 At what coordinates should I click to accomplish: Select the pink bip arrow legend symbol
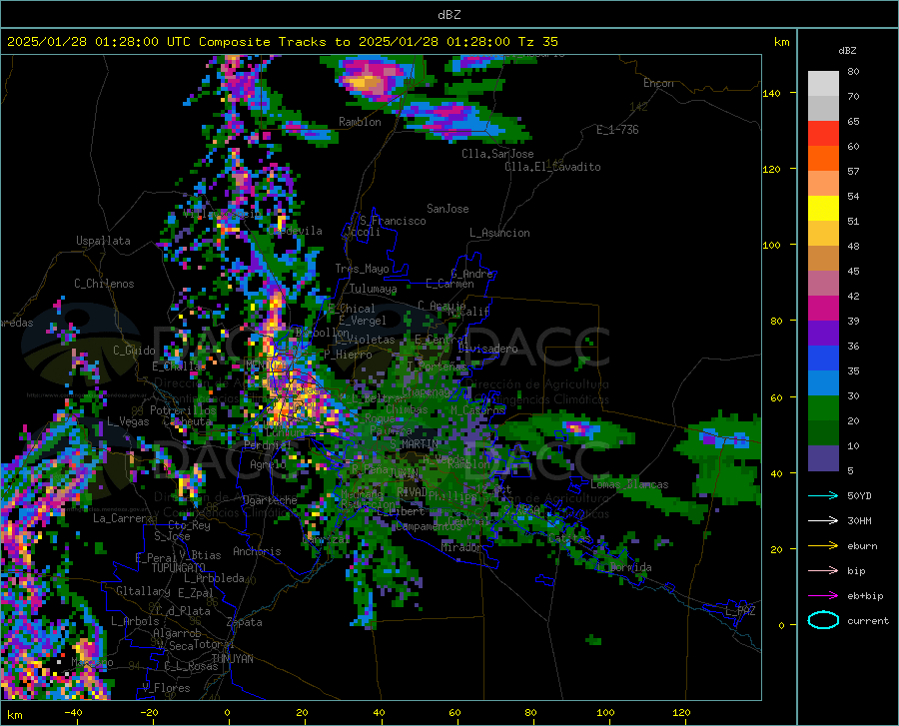[823, 571]
